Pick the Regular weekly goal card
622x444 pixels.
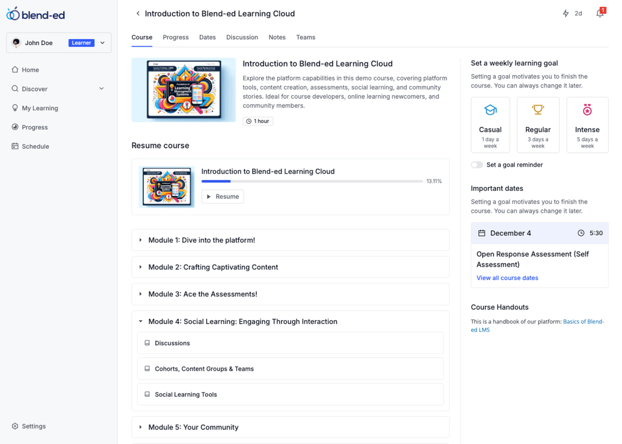tap(538, 125)
